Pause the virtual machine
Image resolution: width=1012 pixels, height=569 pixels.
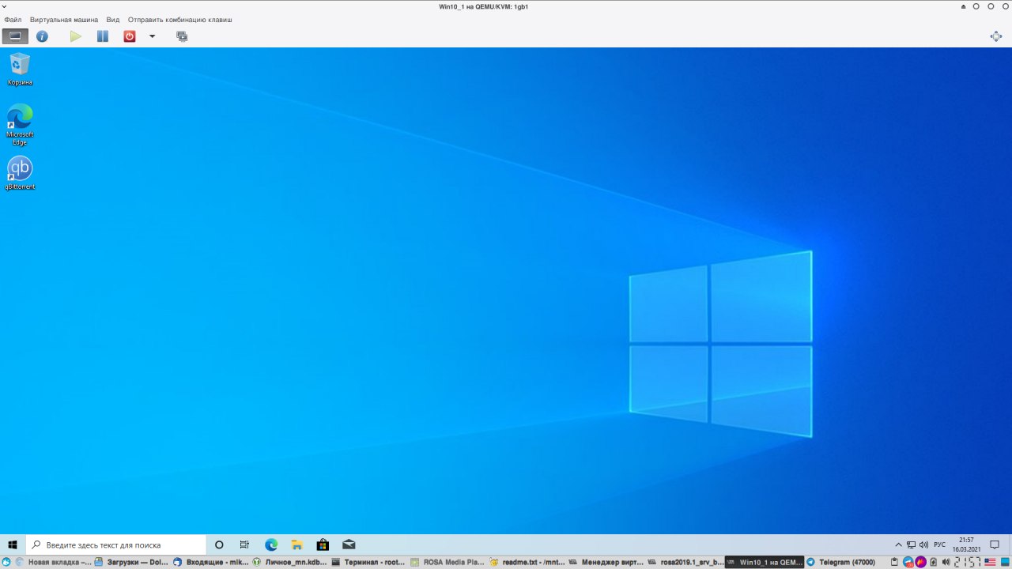[103, 36]
